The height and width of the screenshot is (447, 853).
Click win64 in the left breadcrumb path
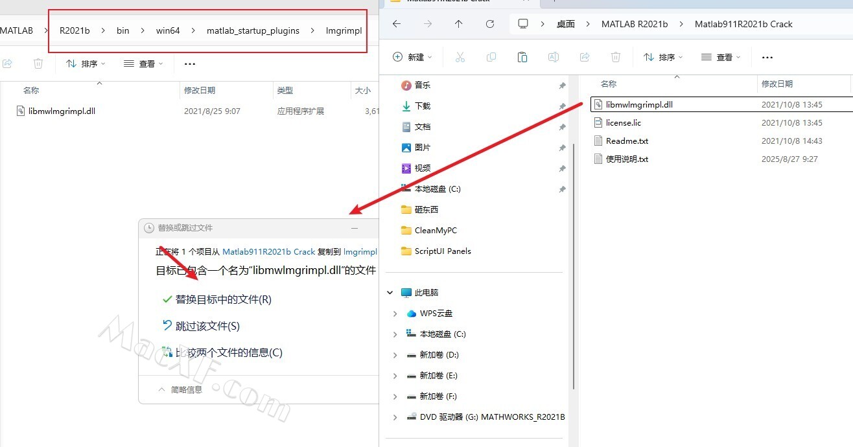point(168,30)
